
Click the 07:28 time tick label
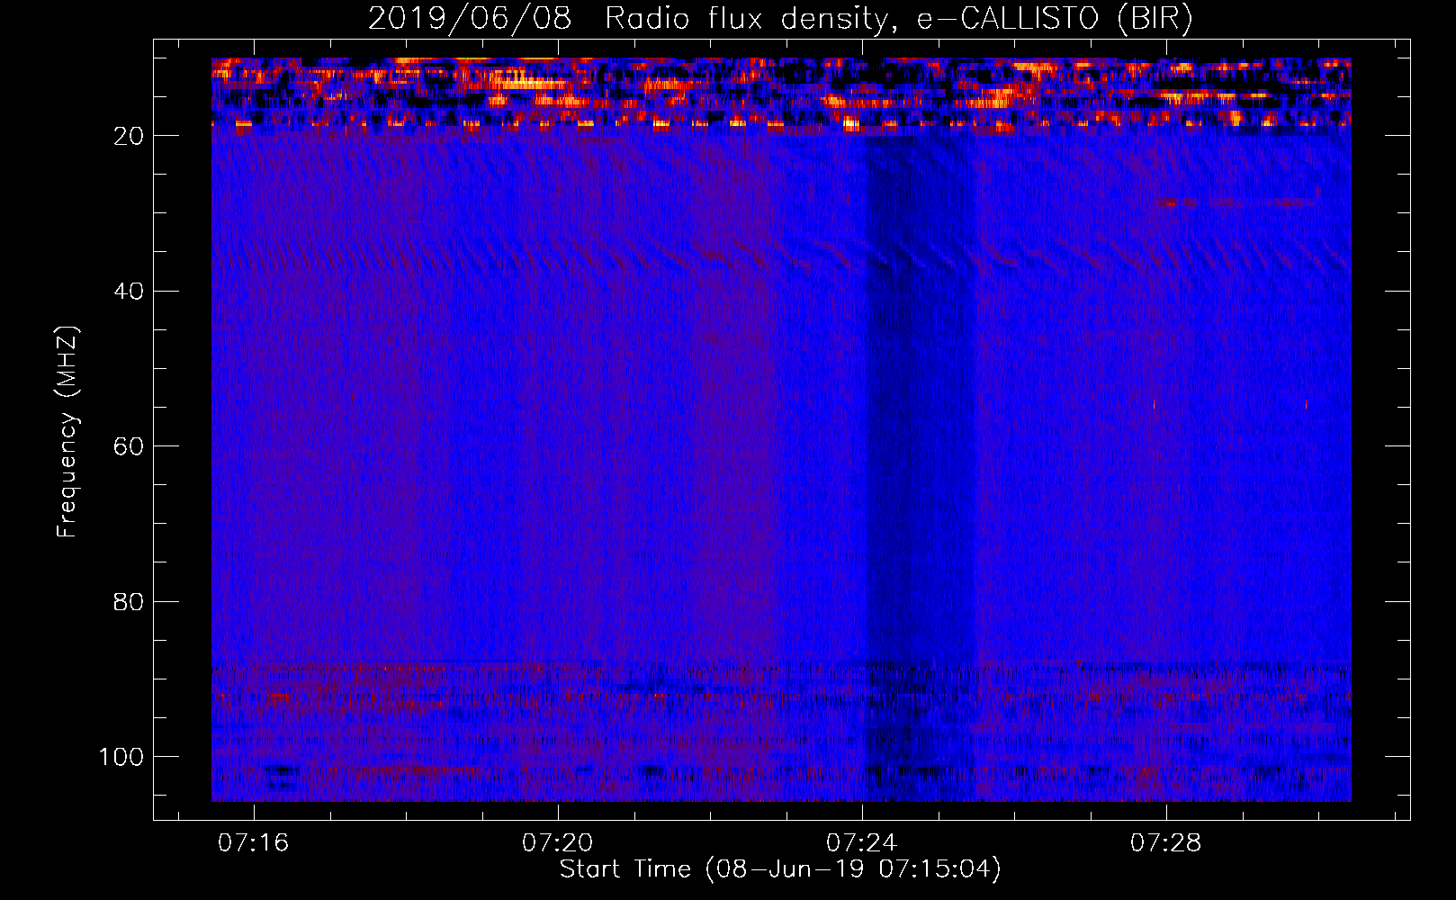[x=1166, y=843]
